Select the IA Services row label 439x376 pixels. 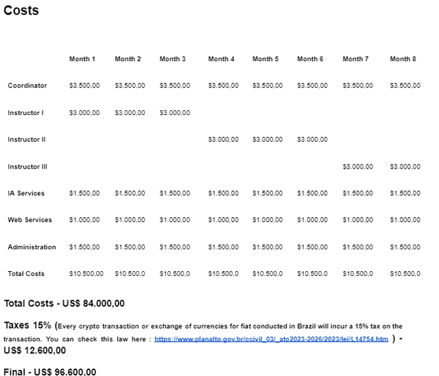coord(26,193)
